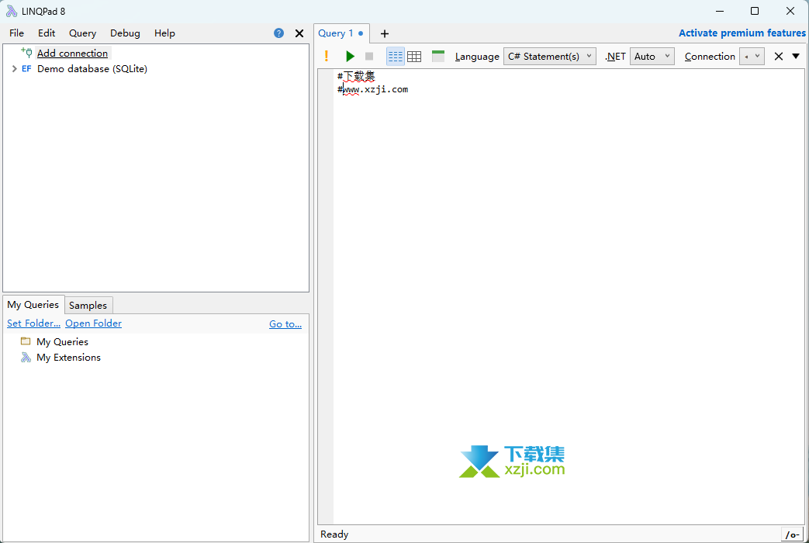This screenshot has width=809, height=543.
Task: Click the LINQPad app icon in title bar
Action: point(12,11)
